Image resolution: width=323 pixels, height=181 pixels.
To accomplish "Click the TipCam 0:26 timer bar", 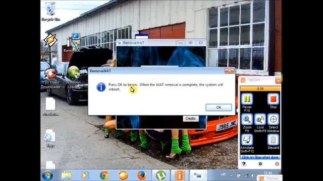I will [260, 89].
